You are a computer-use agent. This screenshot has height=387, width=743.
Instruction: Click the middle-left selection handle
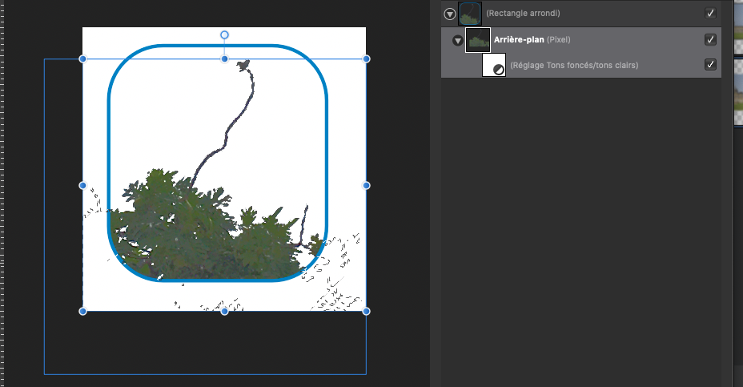click(83, 185)
